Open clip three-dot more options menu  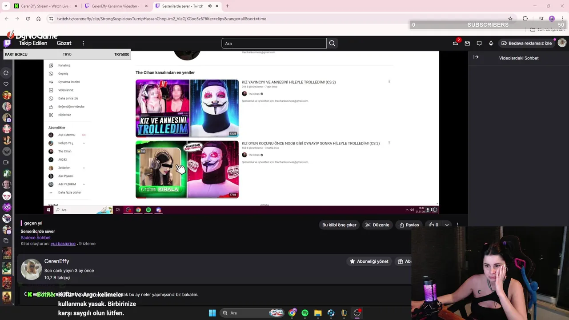pyautogui.click(x=457, y=225)
